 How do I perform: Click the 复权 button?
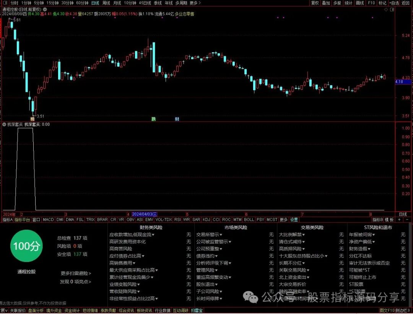point(315,3)
